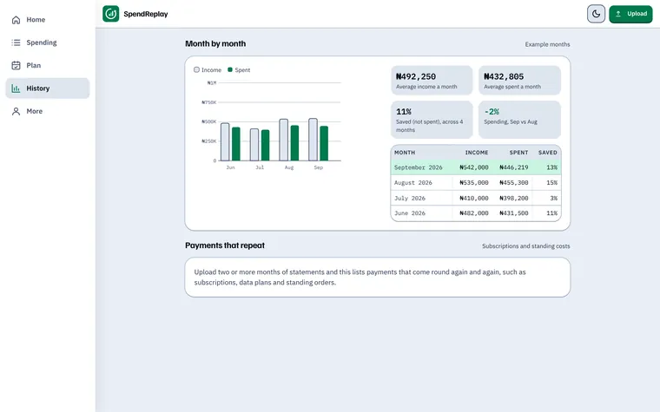Open the More section label

tap(35, 111)
